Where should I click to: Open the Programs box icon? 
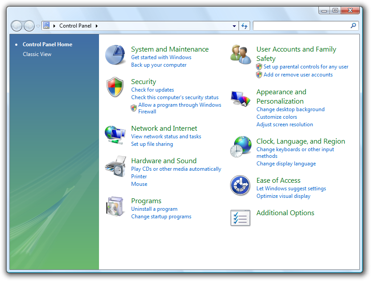(115, 207)
